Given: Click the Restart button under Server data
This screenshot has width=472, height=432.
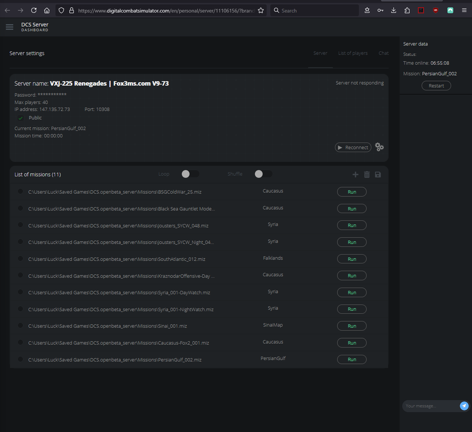Looking at the screenshot, I should (436, 86).
